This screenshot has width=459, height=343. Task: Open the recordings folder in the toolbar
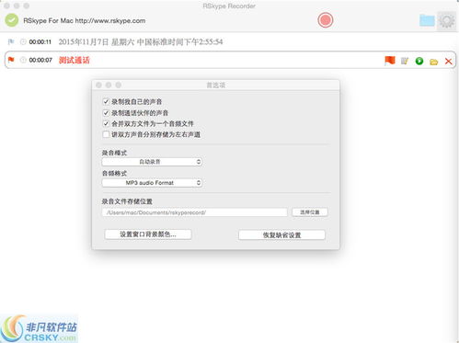(x=427, y=20)
